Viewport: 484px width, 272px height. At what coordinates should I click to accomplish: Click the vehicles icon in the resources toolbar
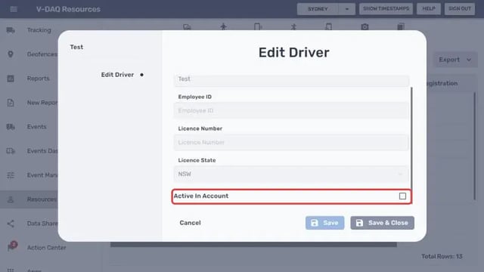(x=187, y=27)
